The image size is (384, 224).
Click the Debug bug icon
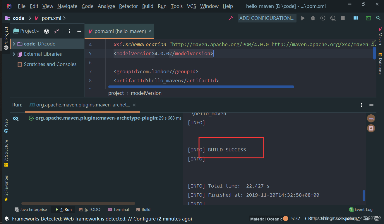(313, 18)
